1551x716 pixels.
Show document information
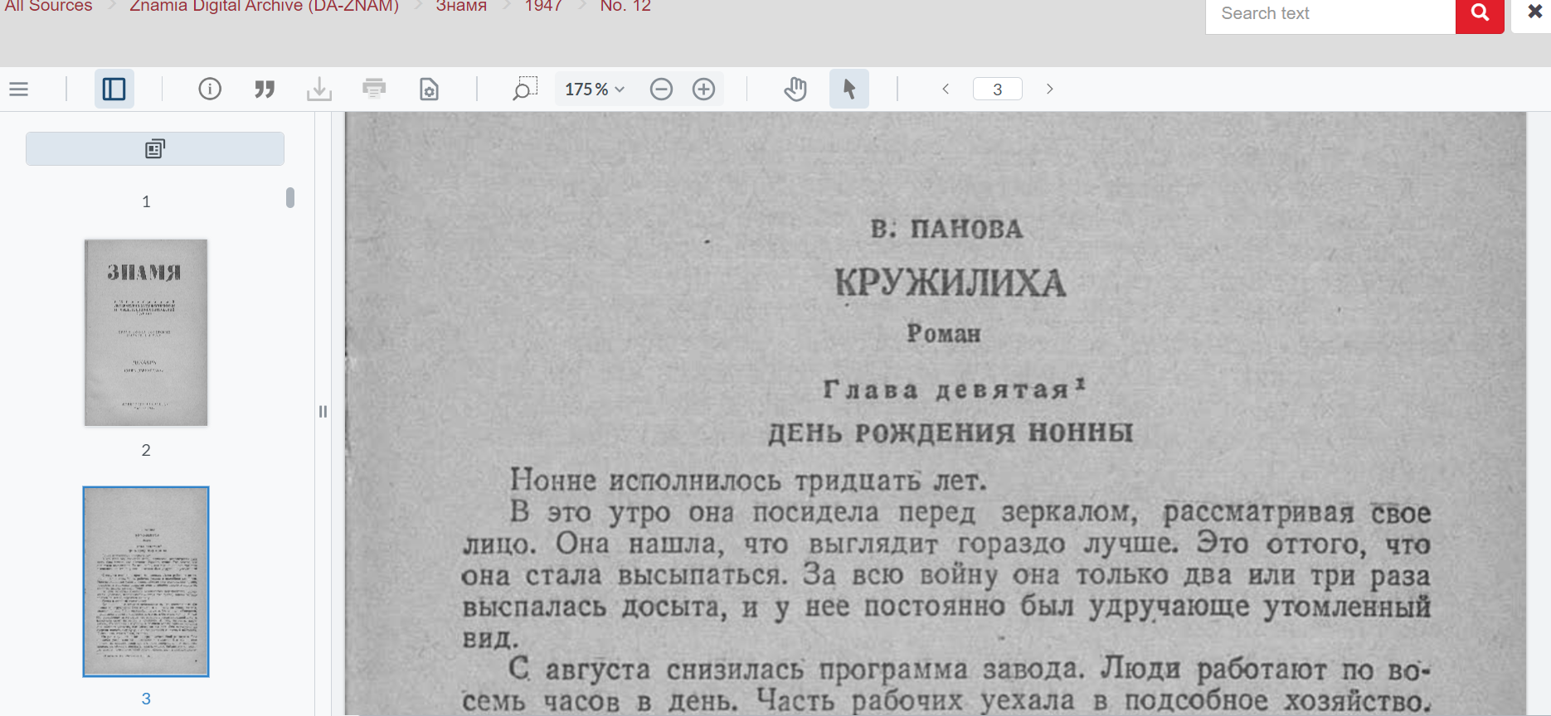tap(210, 89)
